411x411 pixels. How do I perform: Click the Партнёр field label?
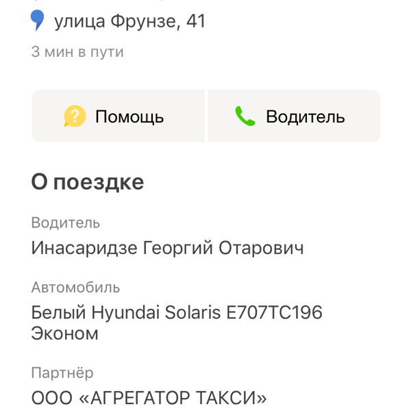(62, 373)
